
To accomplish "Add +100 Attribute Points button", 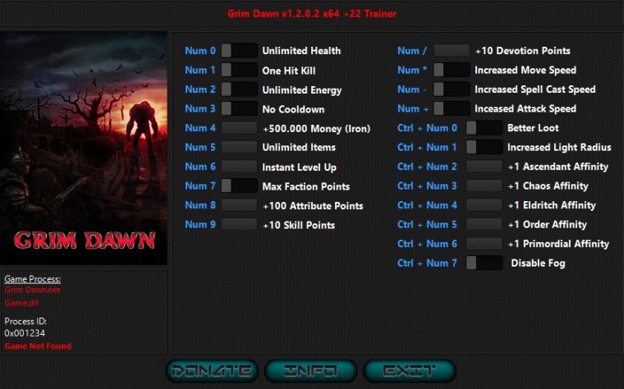I will [x=239, y=205].
